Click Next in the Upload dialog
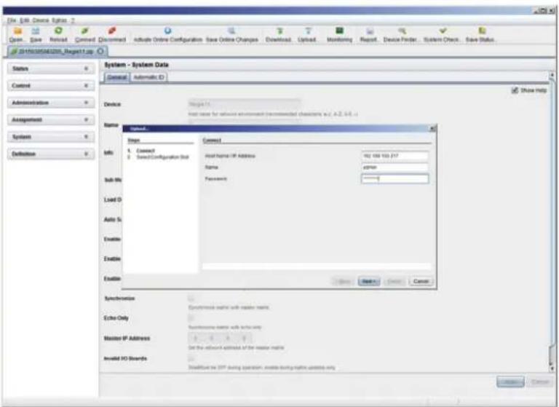The height and width of the screenshot is (407, 559). [368, 282]
